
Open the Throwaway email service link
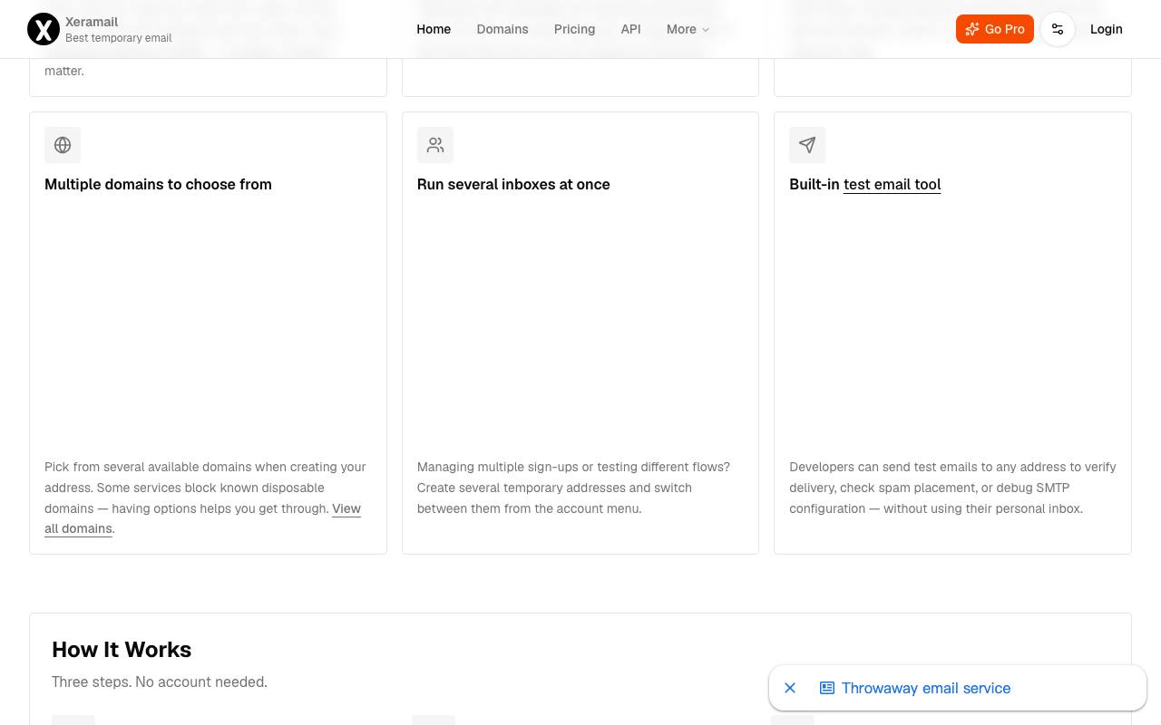click(x=926, y=688)
